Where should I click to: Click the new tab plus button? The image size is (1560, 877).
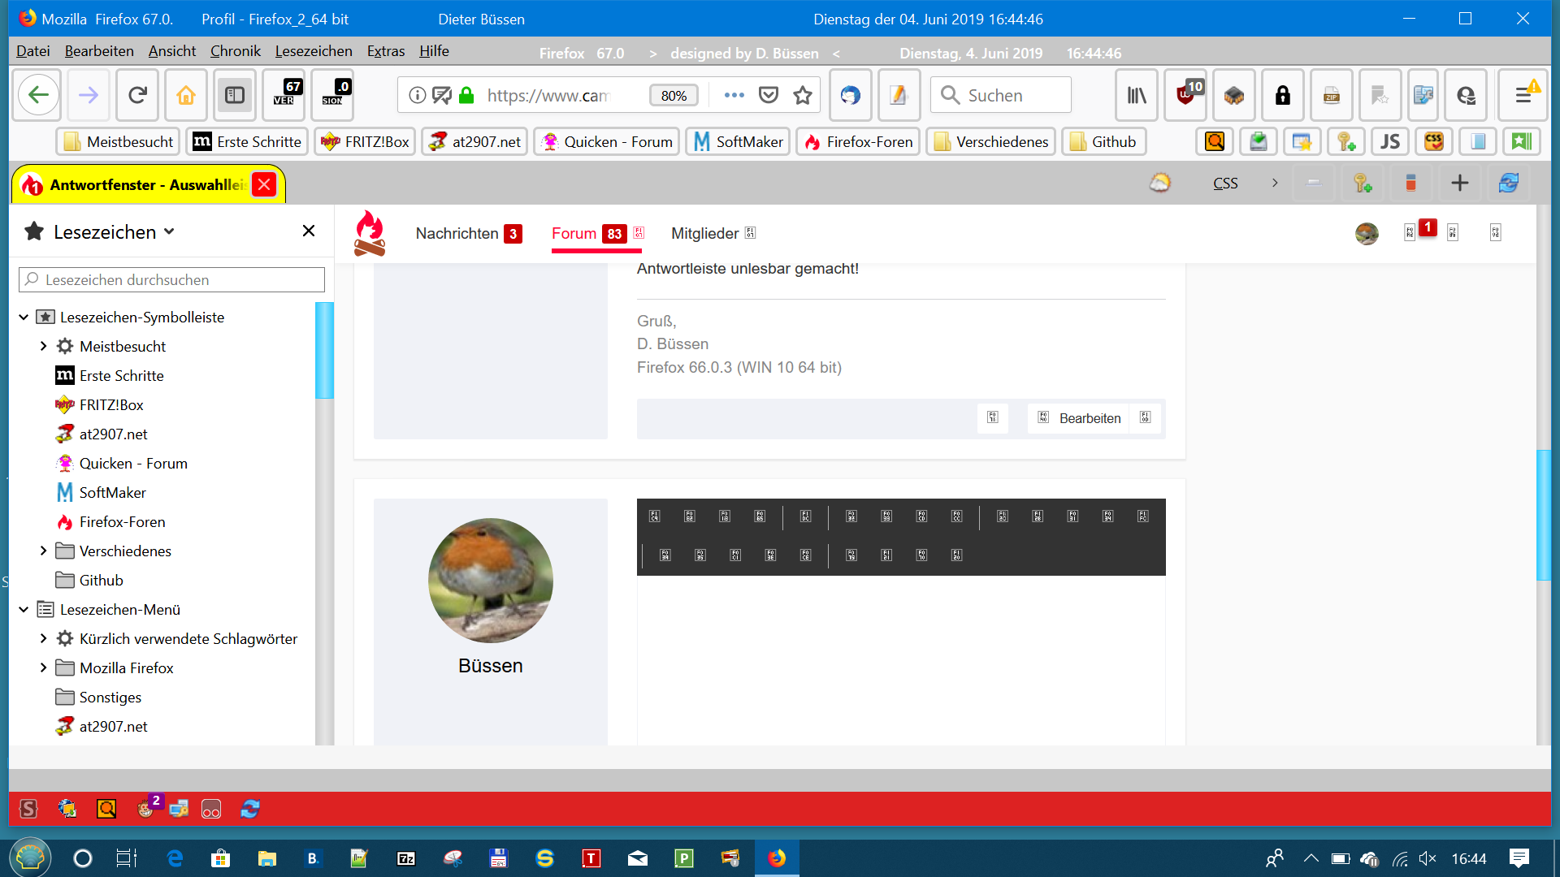(x=1459, y=184)
